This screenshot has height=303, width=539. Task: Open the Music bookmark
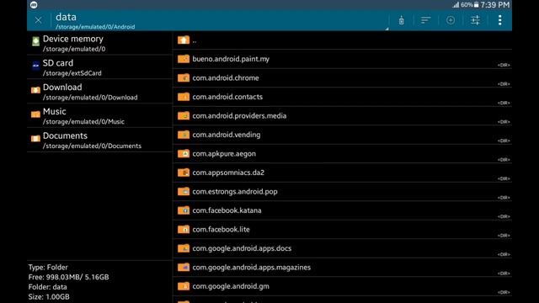(99, 116)
